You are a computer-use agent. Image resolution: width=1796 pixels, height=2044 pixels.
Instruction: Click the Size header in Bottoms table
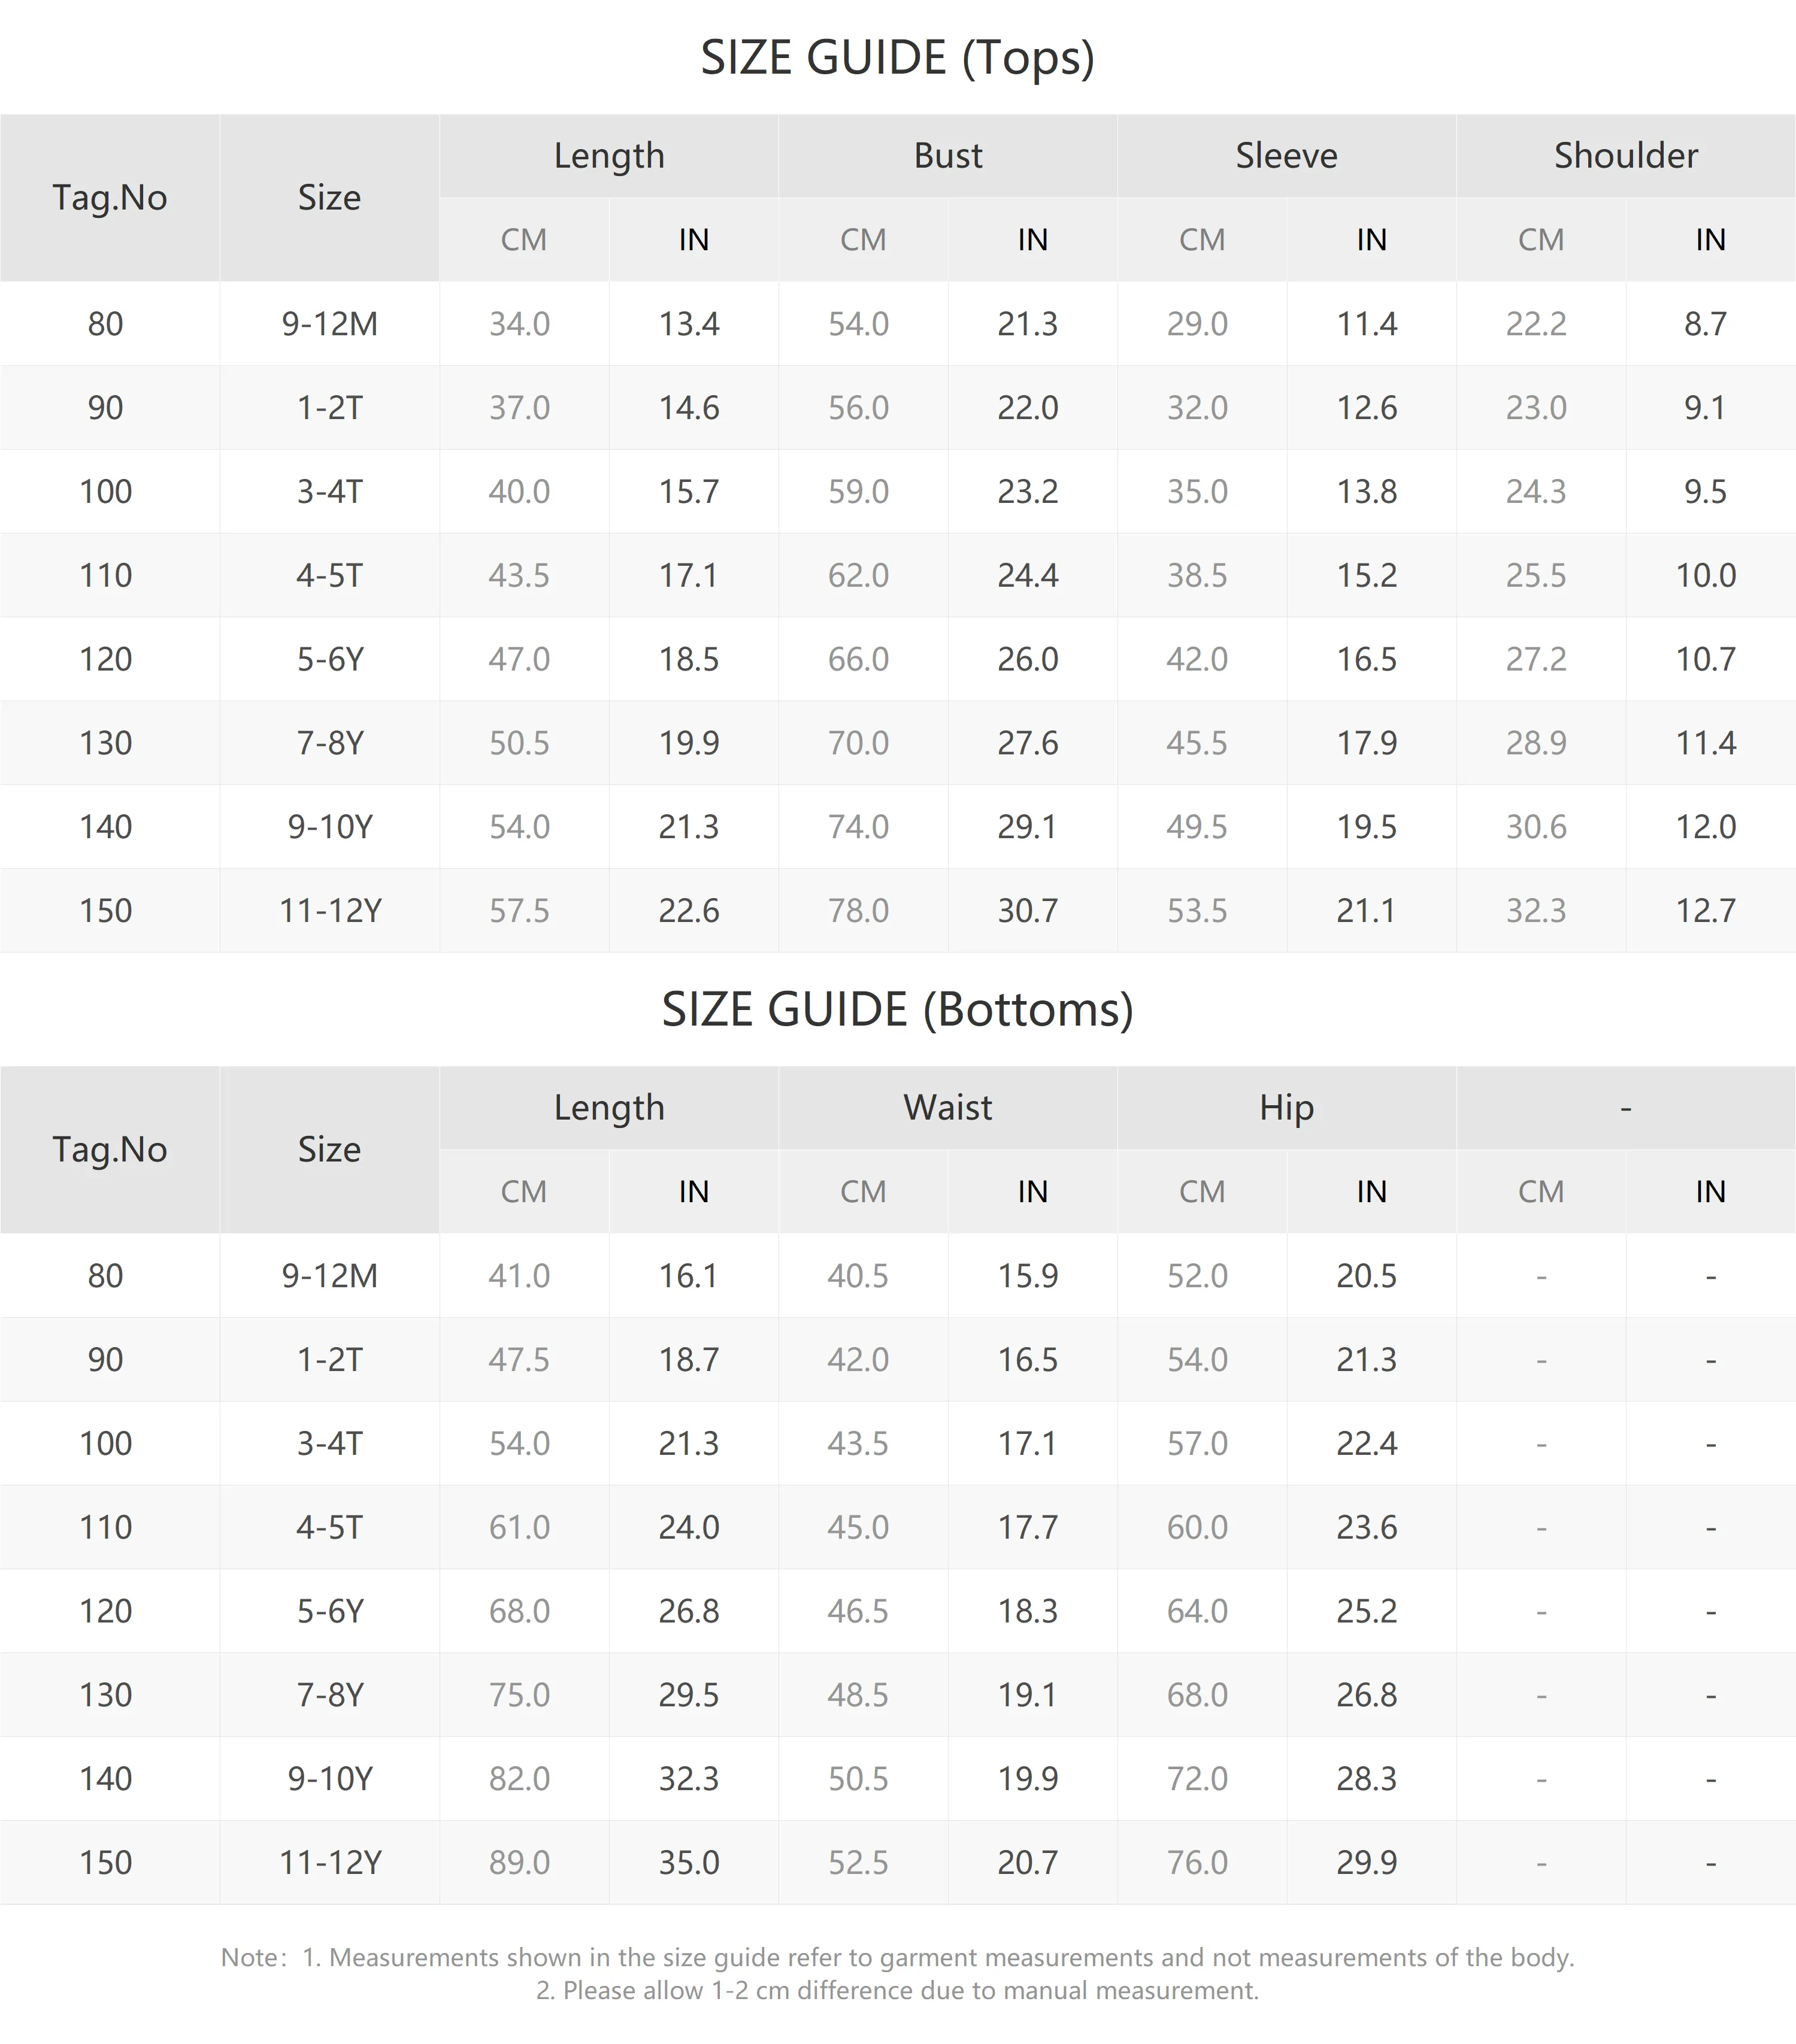pyautogui.click(x=329, y=1150)
